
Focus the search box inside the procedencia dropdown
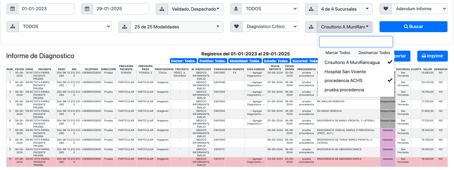[356, 42]
